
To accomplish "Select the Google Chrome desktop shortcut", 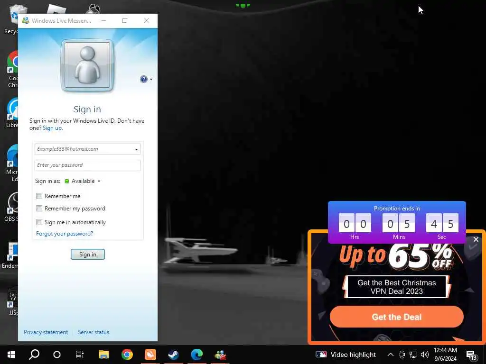I will [12, 70].
